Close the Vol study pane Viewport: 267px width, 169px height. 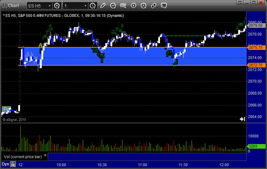tap(45, 155)
